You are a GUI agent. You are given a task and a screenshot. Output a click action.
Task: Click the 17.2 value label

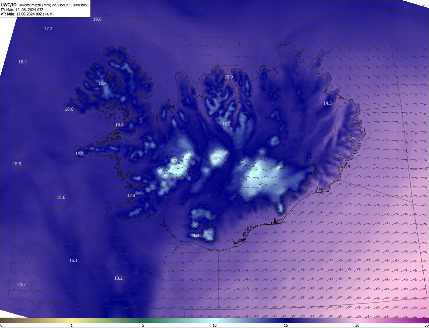48,29
